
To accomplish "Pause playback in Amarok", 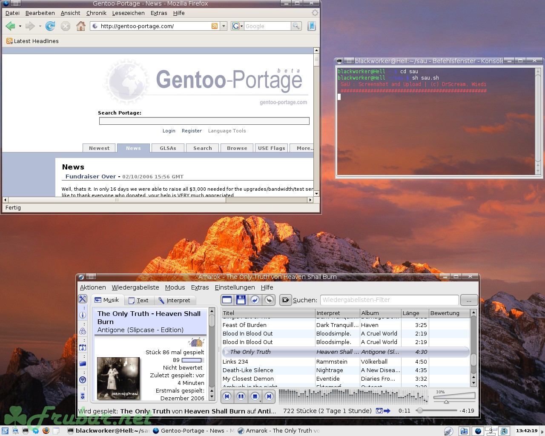I will 241,396.
